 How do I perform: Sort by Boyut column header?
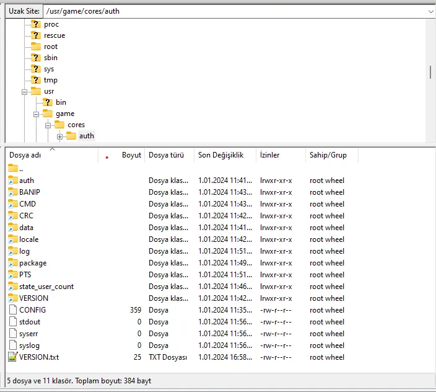click(x=121, y=155)
